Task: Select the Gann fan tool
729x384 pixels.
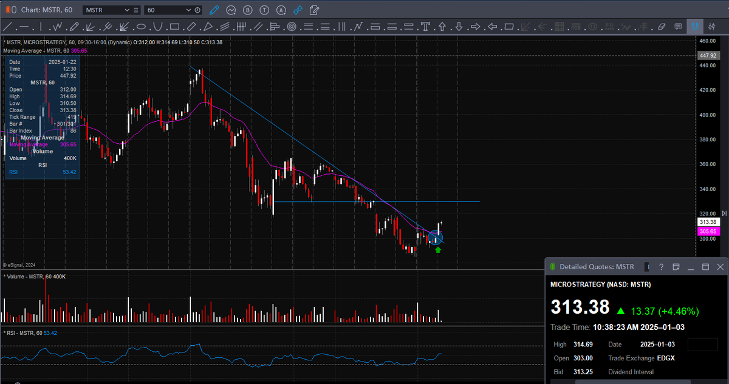Action: (x=91, y=27)
